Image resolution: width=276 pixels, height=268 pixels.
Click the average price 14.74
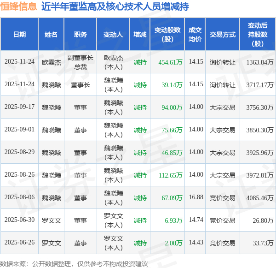196,220
